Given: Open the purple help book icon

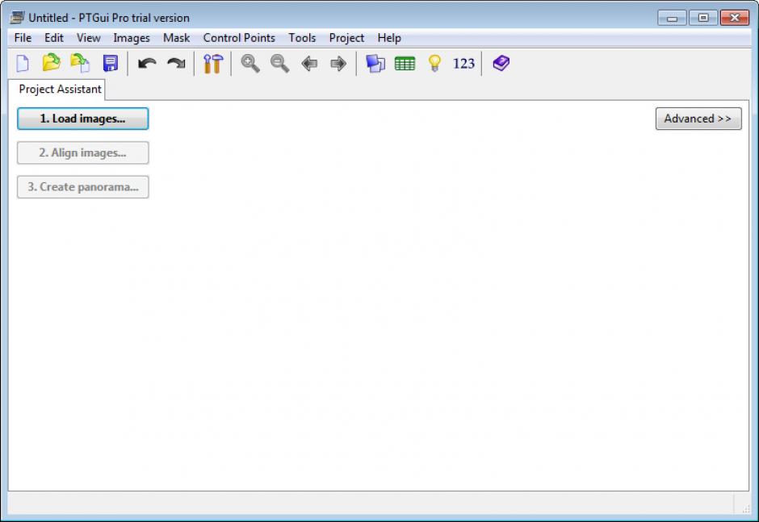Looking at the screenshot, I should (501, 64).
